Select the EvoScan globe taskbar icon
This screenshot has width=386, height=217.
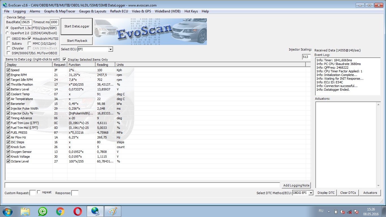[95, 211]
